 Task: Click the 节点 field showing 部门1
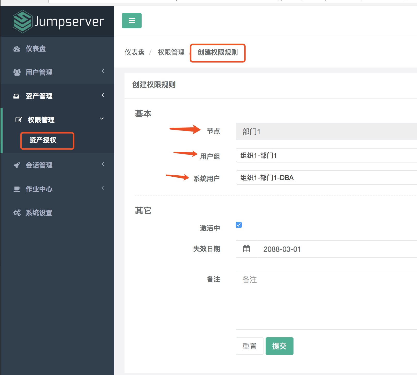[x=326, y=132]
